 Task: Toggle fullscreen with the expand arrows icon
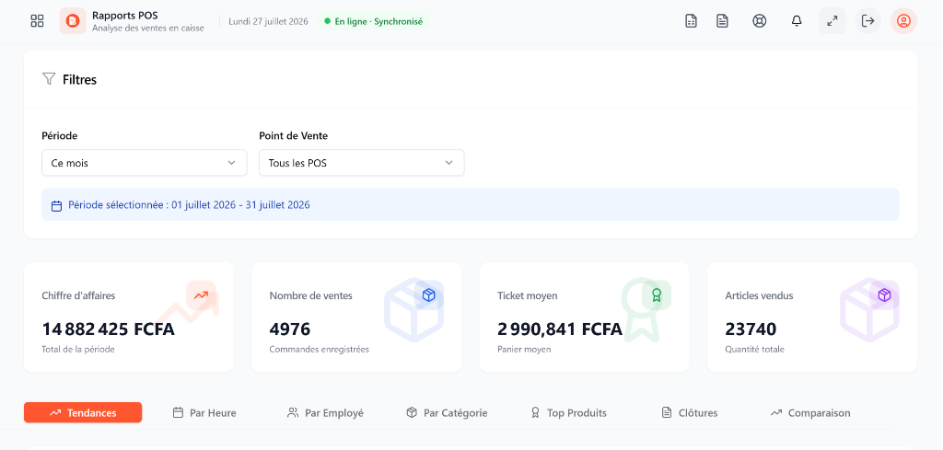tap(832, 21)
